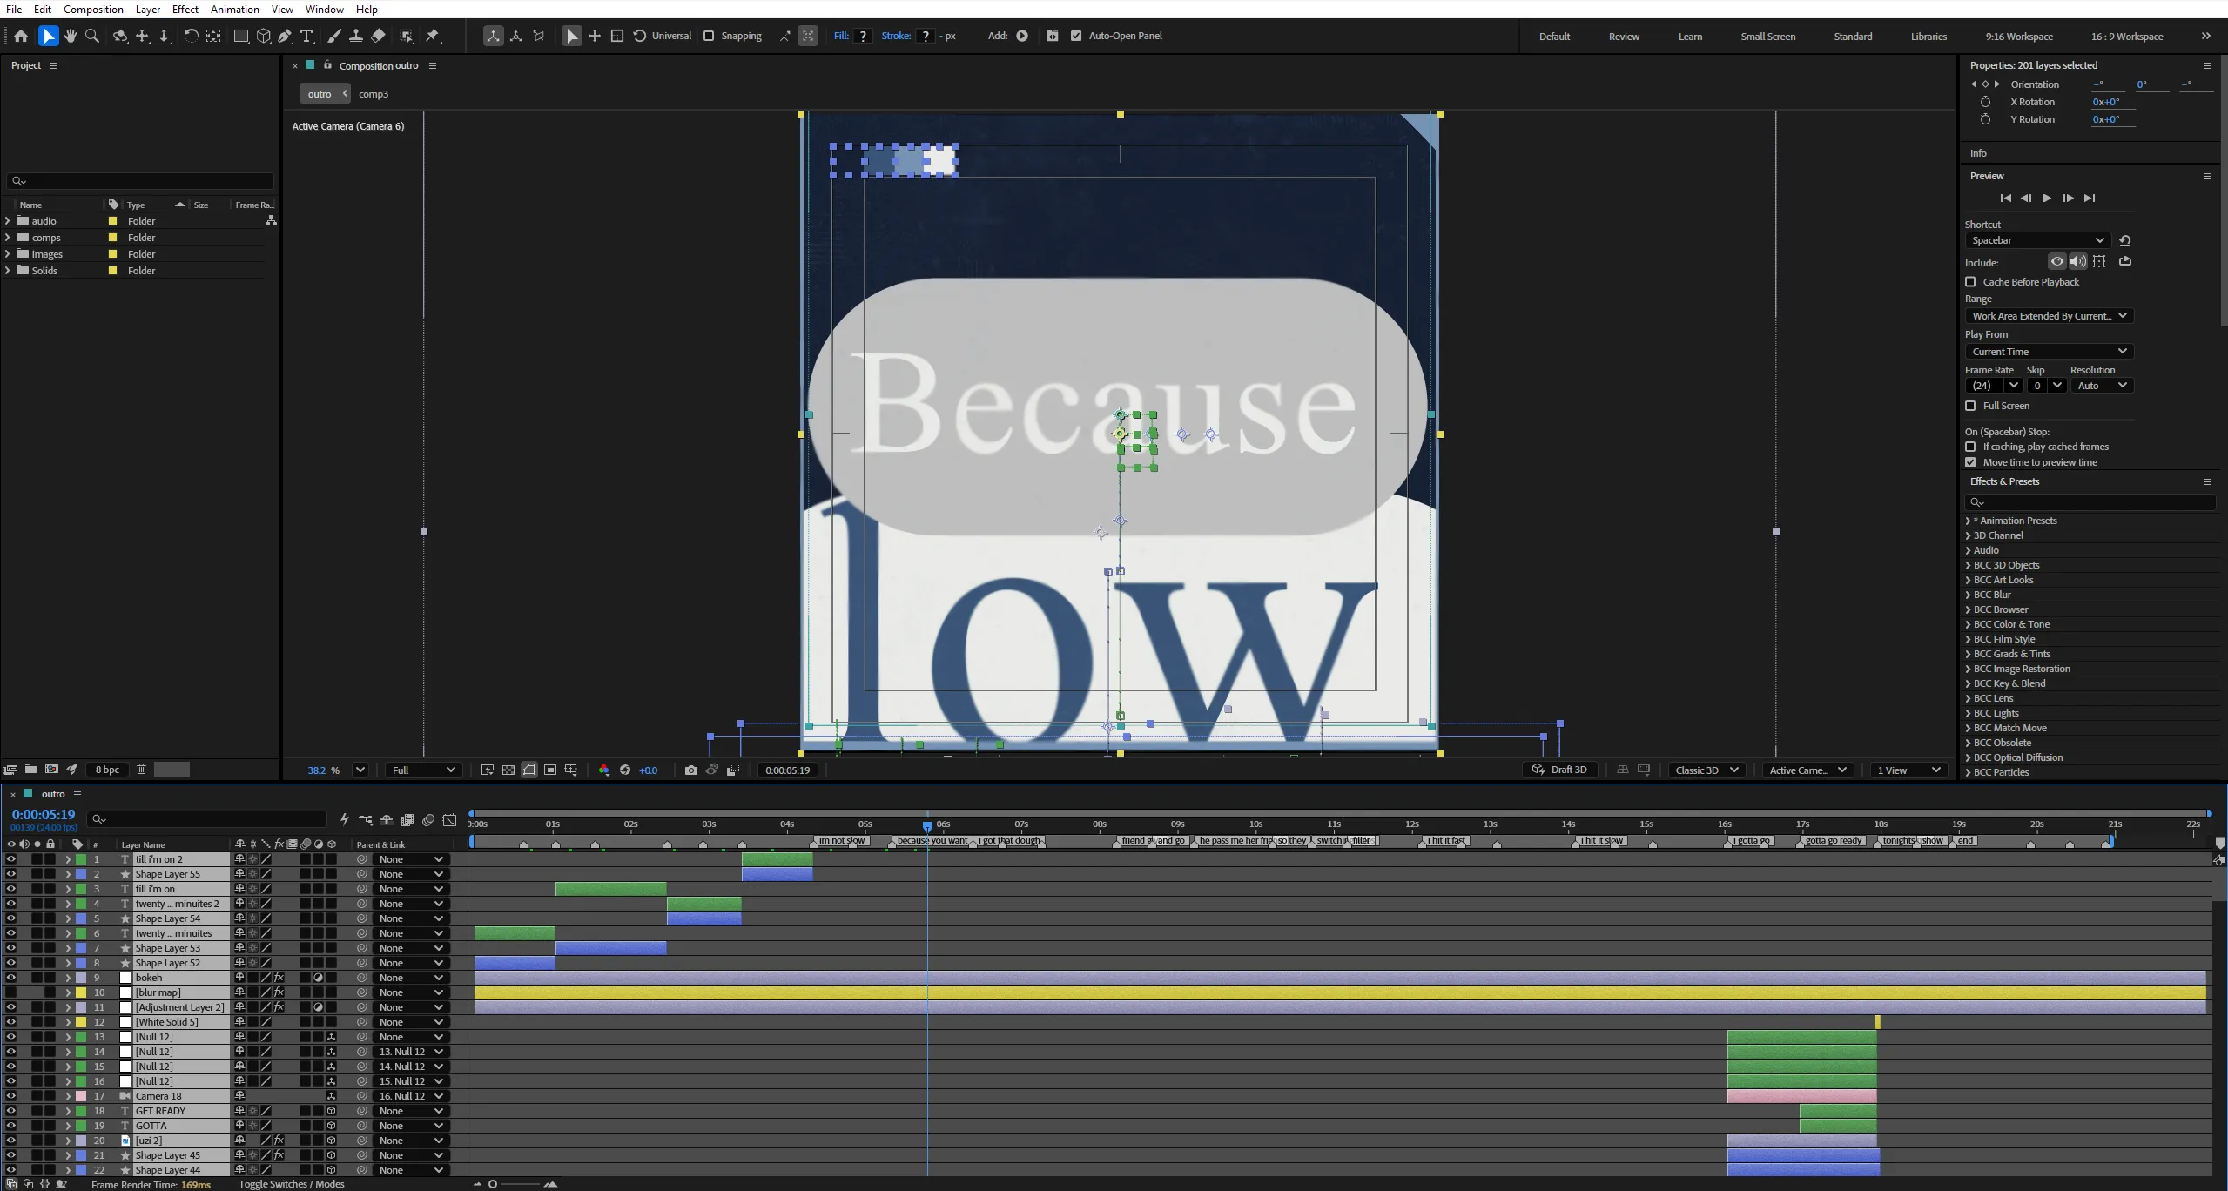Check Cache Before Playback
Image resolution: width=2228 pixels, height=1191 pixels.
(x=1970, y=282)
